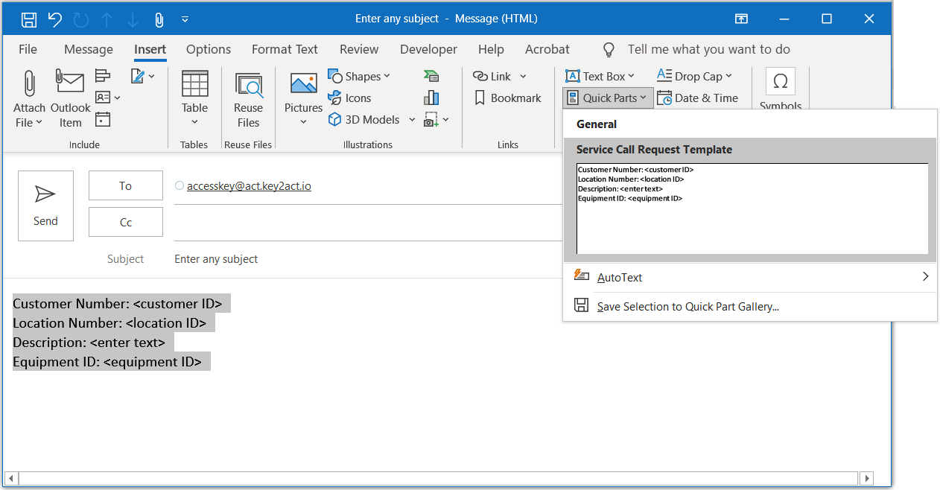
Task: Add a Bookmark
Action: tap(507, 98)
